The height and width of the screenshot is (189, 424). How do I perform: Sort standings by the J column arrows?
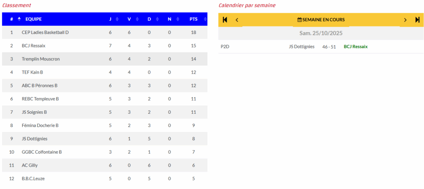pyautogui.click(x=117, y=19)
